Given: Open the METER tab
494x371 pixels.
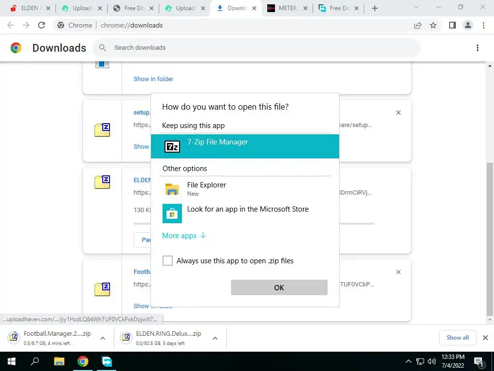Looking at the screenshot, I should 287,8.
